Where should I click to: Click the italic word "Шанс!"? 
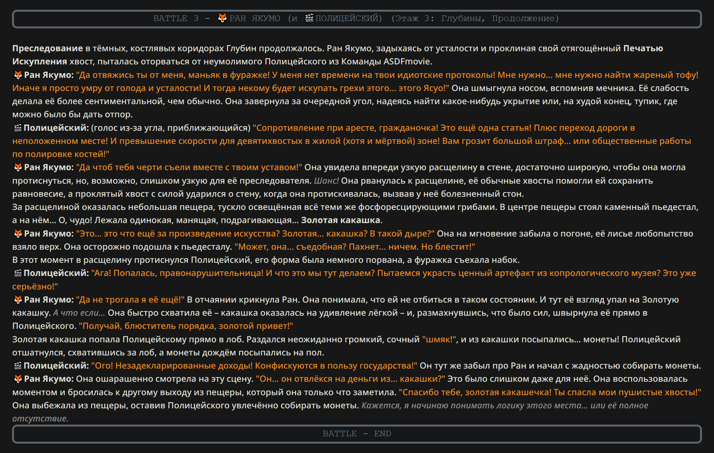click(326, 181)
